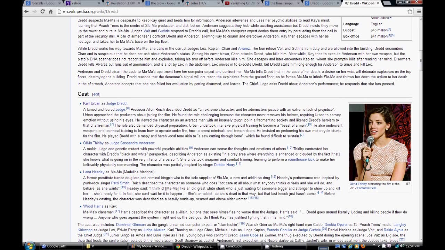Open the browser home page icon
Image resolution: width=445 pixels, height=250 pixels.
(x=51, y=11)
